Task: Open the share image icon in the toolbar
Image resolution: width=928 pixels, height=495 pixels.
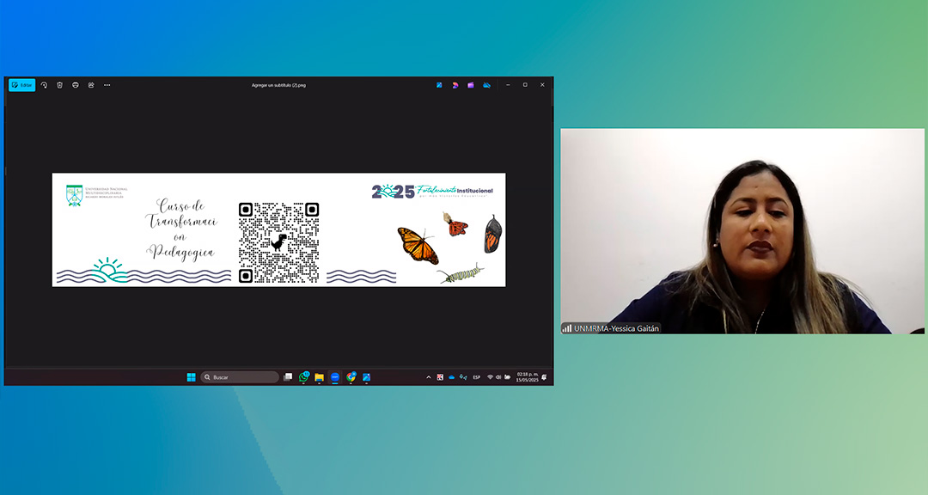Action: coord(91,85)
